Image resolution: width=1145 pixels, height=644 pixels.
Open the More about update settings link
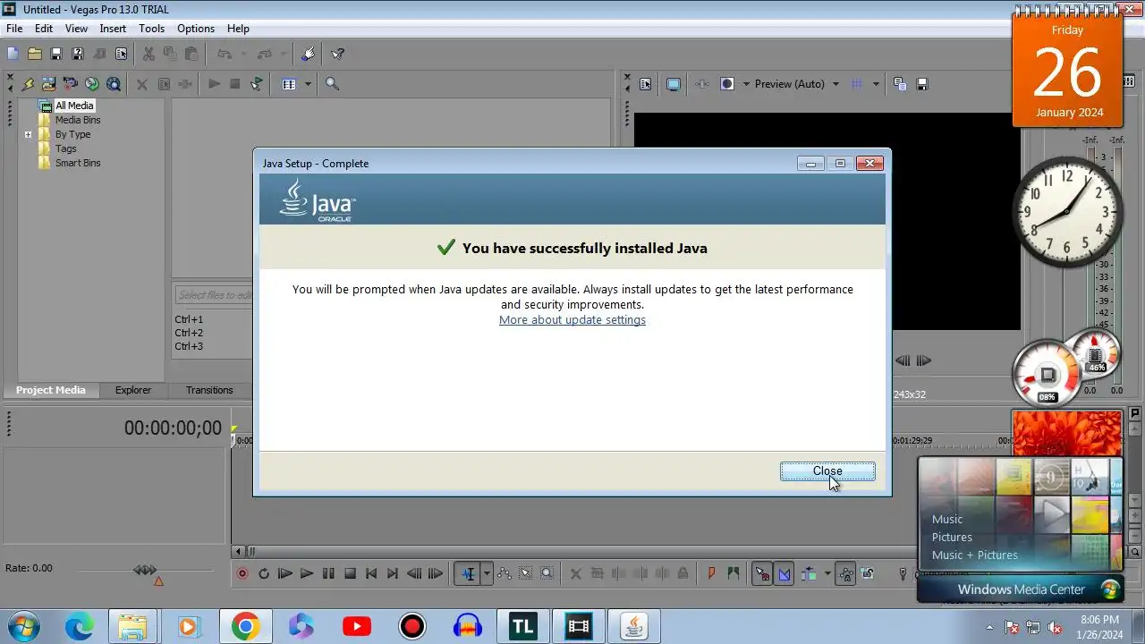pyautogui.click(x=572, y=320)
